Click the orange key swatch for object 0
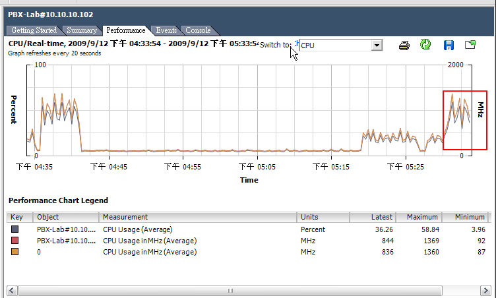This screenshot has width=496, height=298. [15, 252]
